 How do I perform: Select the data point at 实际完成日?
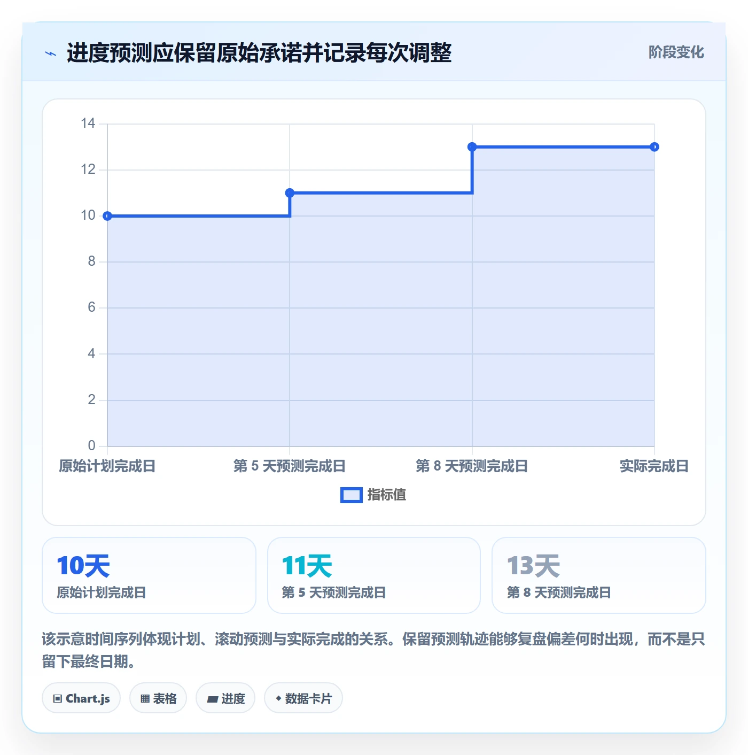(654, 147)
